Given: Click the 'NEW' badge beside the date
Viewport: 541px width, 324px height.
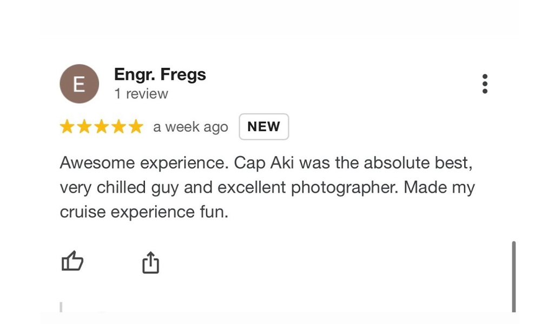Looking at the screenshot, I should click(264, 127).
